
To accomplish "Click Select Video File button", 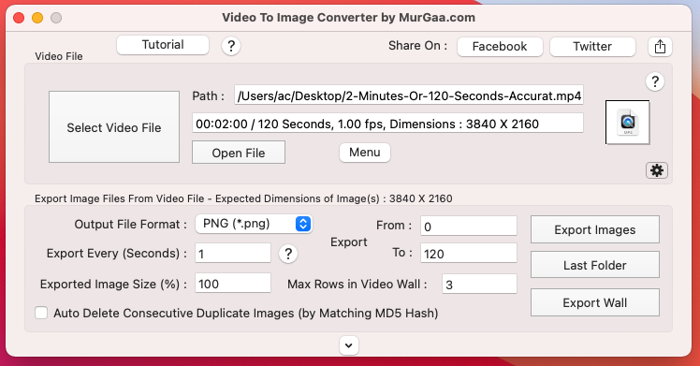I will [114, 127].
